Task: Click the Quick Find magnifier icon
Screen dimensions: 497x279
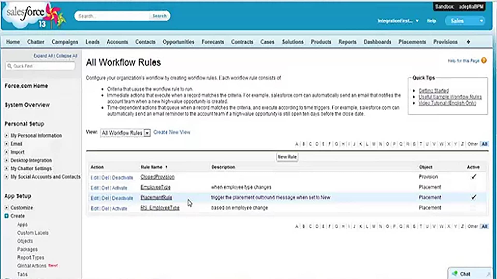Action: click(x=10, y=66)
